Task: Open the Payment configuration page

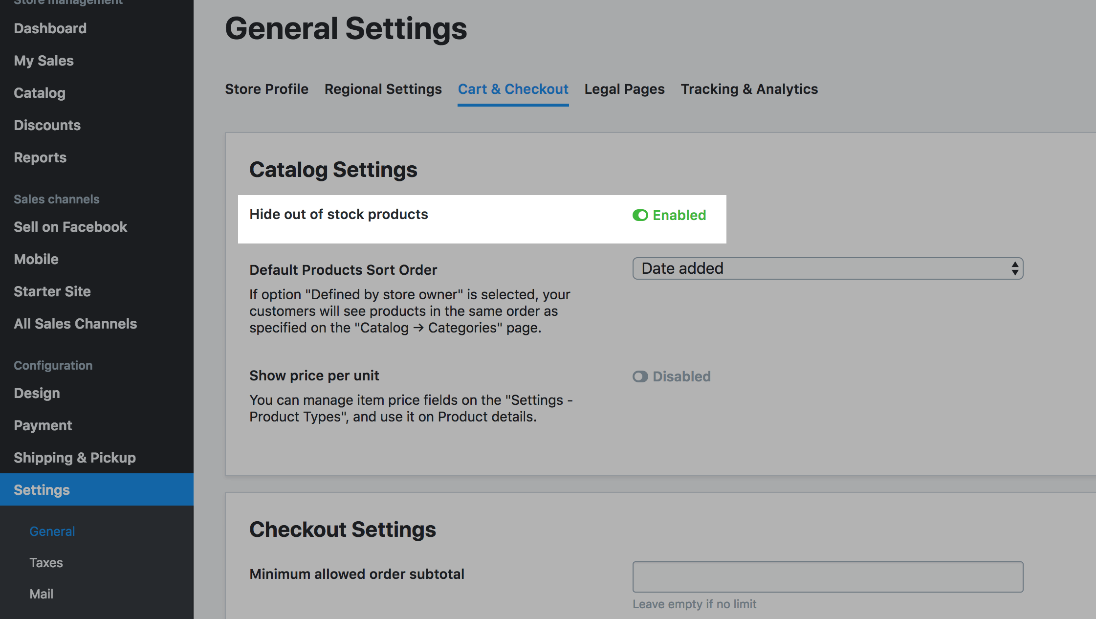Action: (x=43, y=425)
